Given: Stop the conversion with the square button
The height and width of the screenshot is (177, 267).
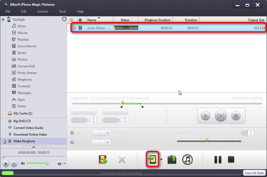Looking at the screenshot, I should pos(231,159).
